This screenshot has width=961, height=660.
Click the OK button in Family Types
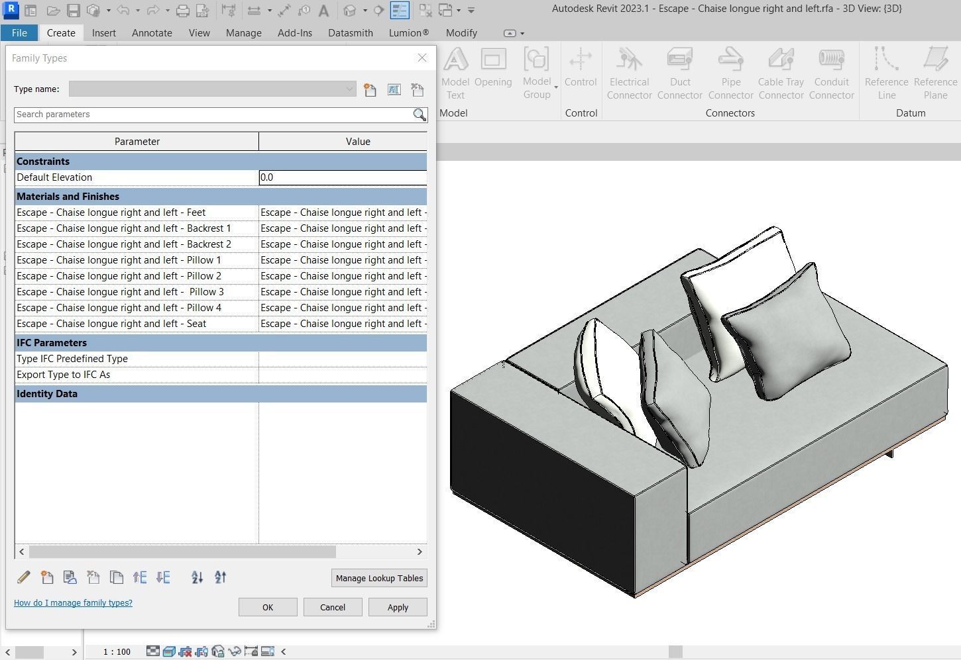click(x=268, y=607)
